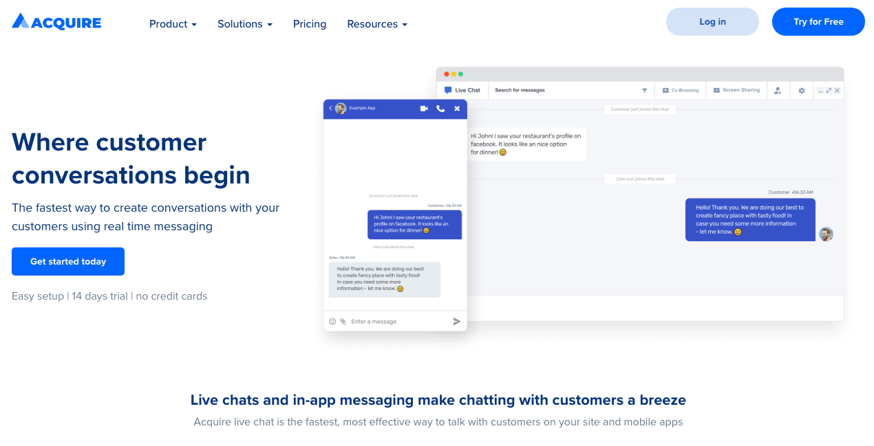The width and height of the screenshot is (874, 446).
Task: Open the Solutions dropdown menu
Action: pos(244,24)
